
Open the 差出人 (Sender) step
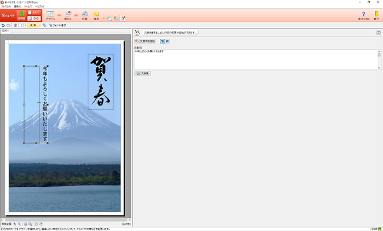pos(68,15)
